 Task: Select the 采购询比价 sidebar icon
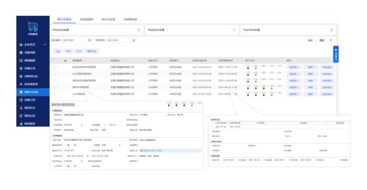click(x=21, y=76)
